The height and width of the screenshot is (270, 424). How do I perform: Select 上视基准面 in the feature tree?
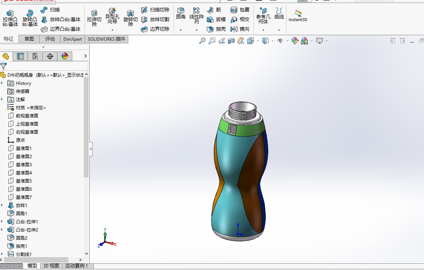27,124
